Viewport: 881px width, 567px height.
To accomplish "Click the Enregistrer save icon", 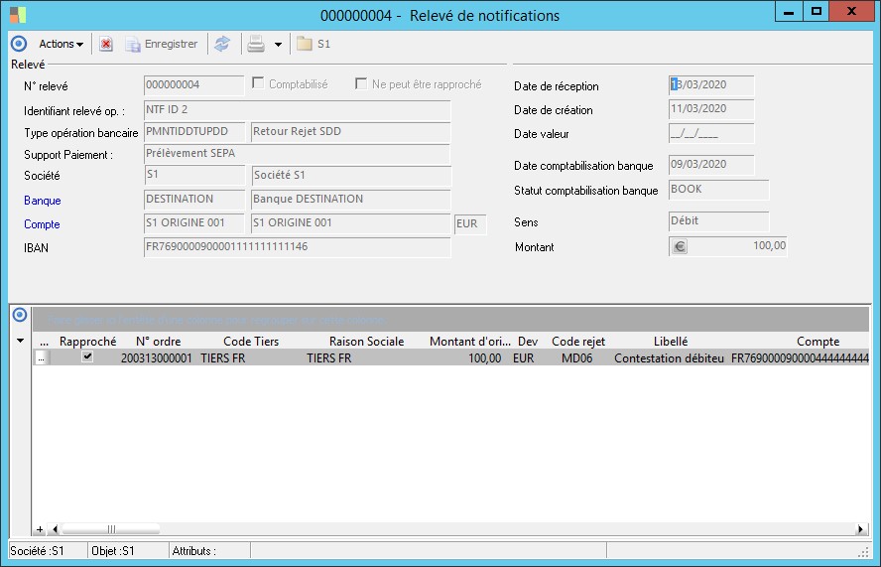I will 133,44.
